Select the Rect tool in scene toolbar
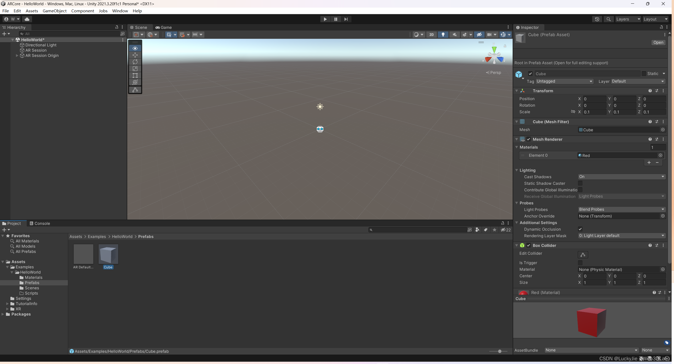 135,75
